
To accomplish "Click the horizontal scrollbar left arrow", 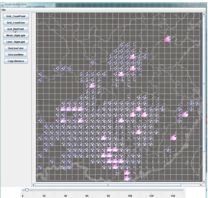I will coord(33,185).
